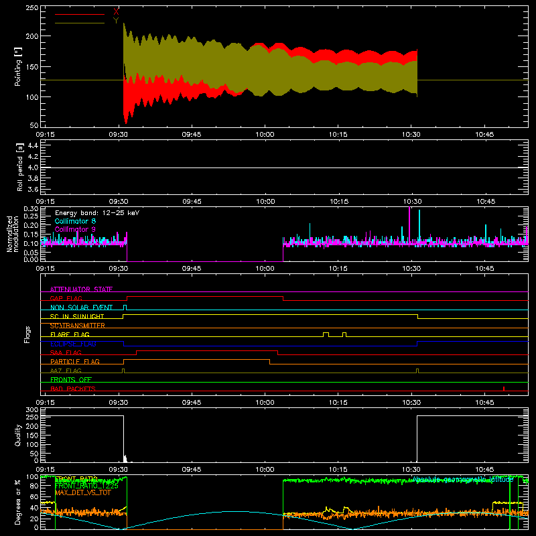Click the red X legend line
536x536 pixels.
coord(80,14)
